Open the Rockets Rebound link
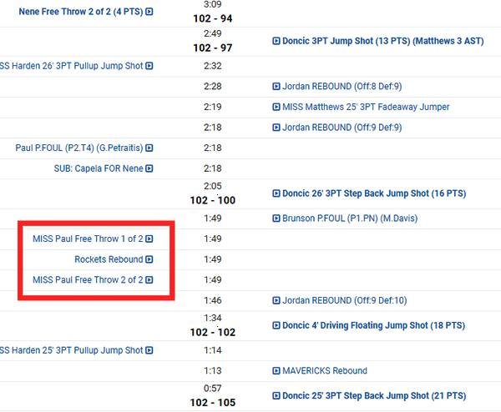This screenshot has height=412, width=501. (109, 259)
